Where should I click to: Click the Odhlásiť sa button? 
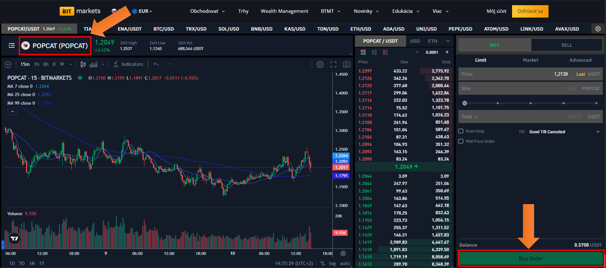click(530, 11)
